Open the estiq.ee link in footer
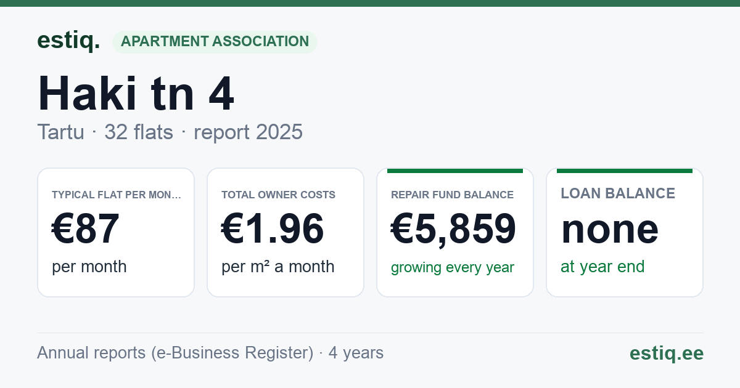The height and width of the screenshot is (388, 740). point(667,353)
